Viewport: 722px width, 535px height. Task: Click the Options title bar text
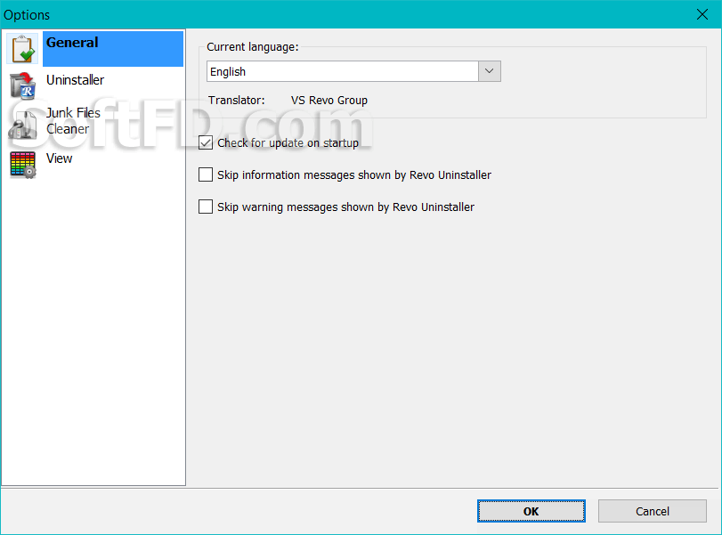27,15
